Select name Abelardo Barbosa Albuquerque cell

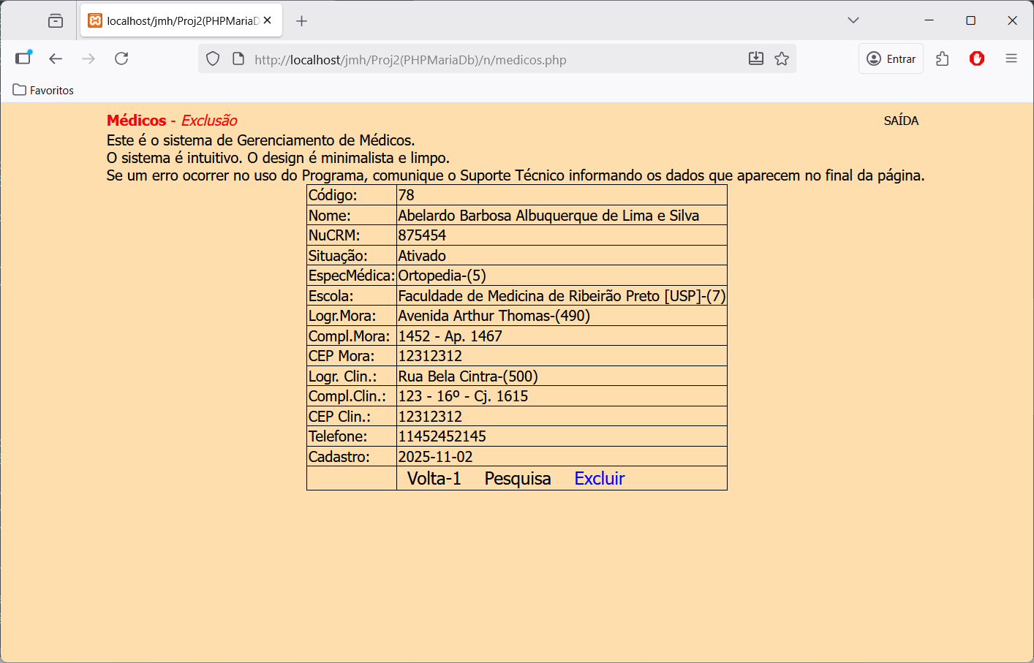pyautogui.click(x=562, y=215)
